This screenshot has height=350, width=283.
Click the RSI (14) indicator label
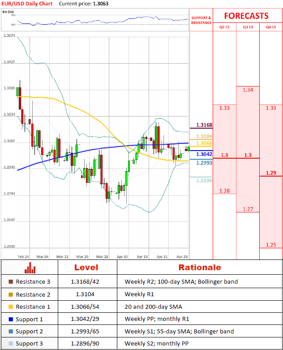(x=8, y=12)
